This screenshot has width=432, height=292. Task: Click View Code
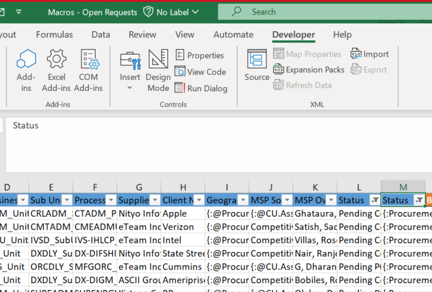tap(200, 72)
